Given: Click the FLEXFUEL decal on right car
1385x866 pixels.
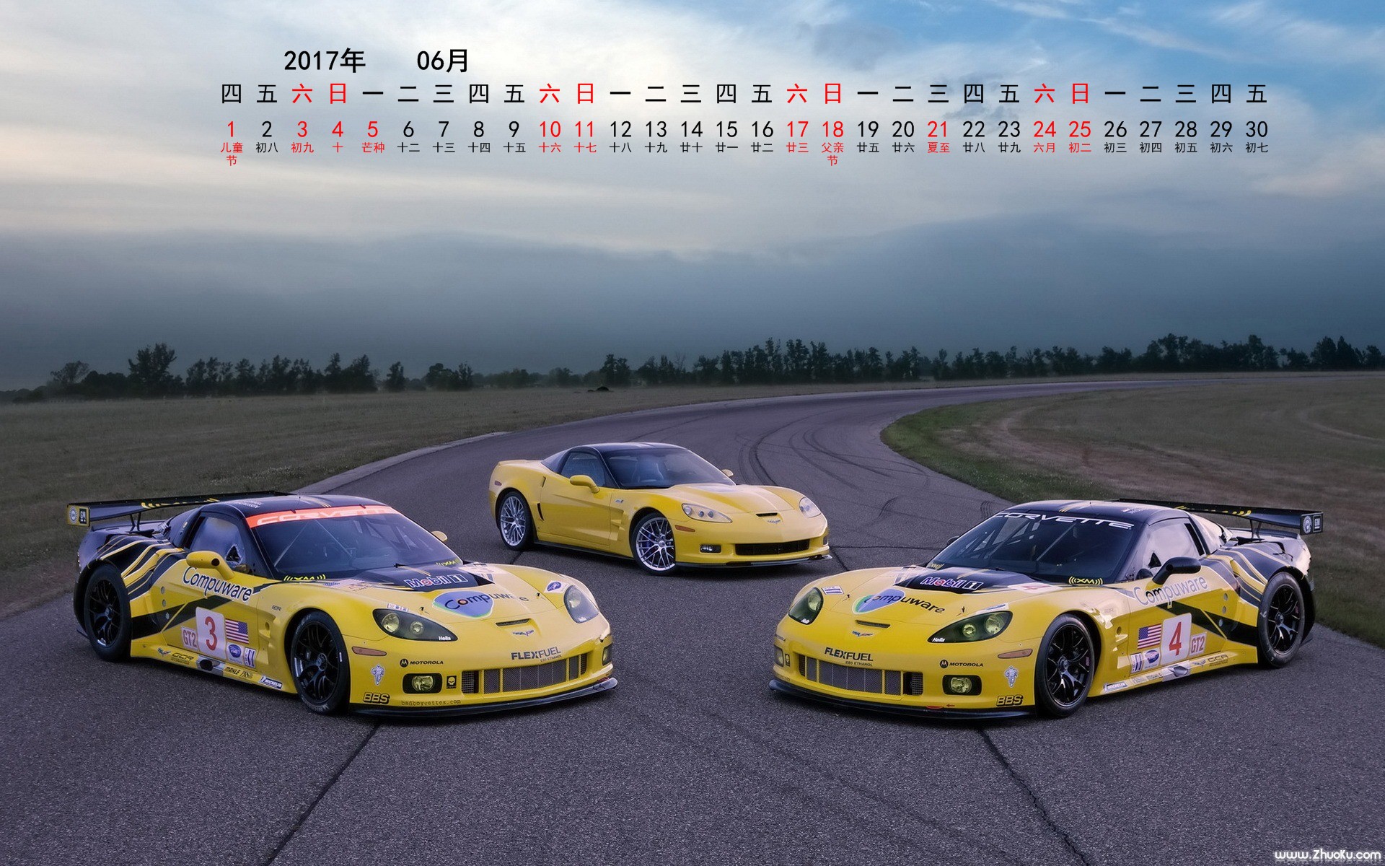Looking at the screenshot, I should coord(848,654).
